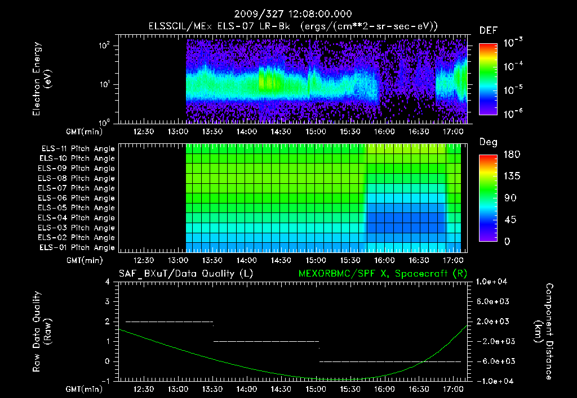Click the Electron Energy (eV) axis label
This screenshot has height=398, width=577.
[42, 79]
